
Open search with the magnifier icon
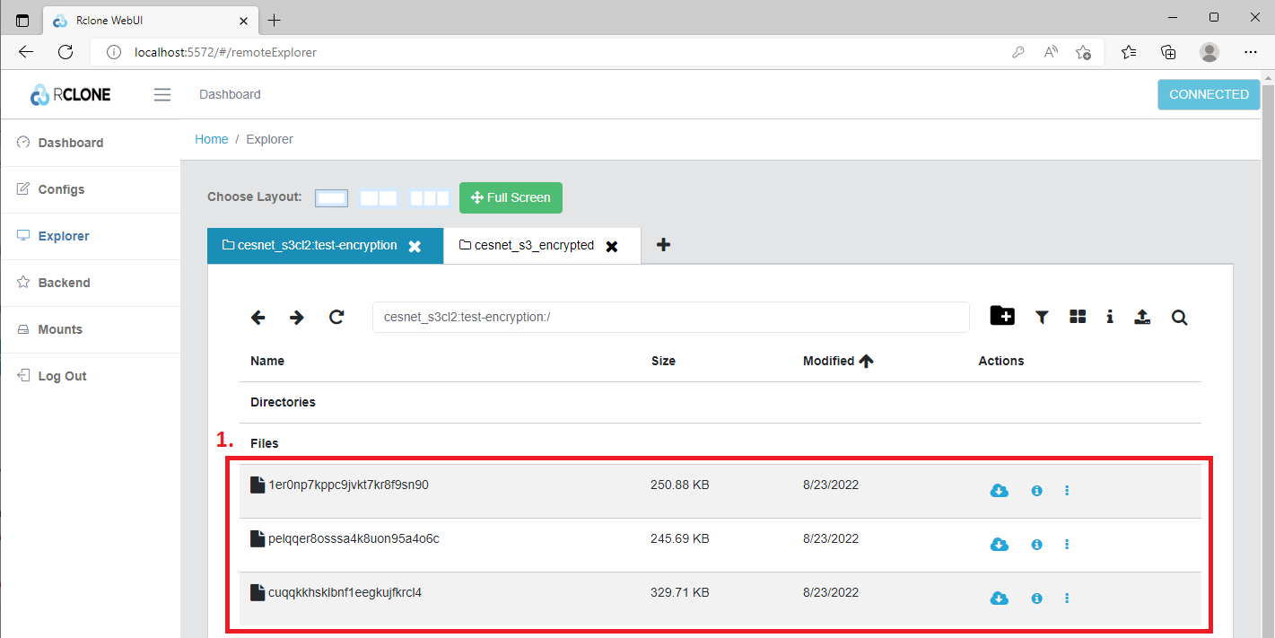click(1179, 317)
